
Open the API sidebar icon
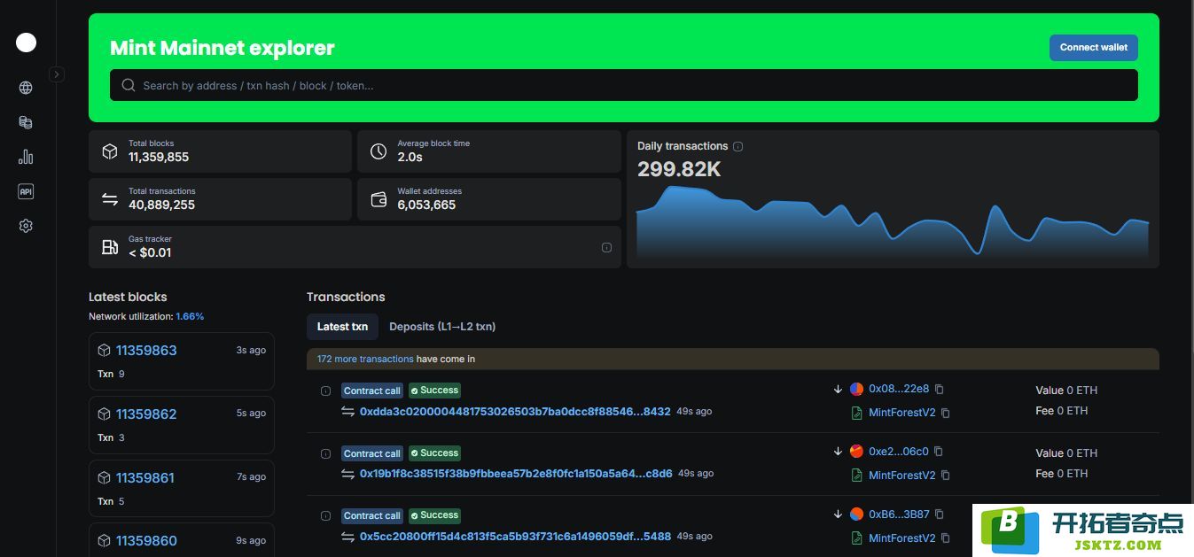(26, 191)
